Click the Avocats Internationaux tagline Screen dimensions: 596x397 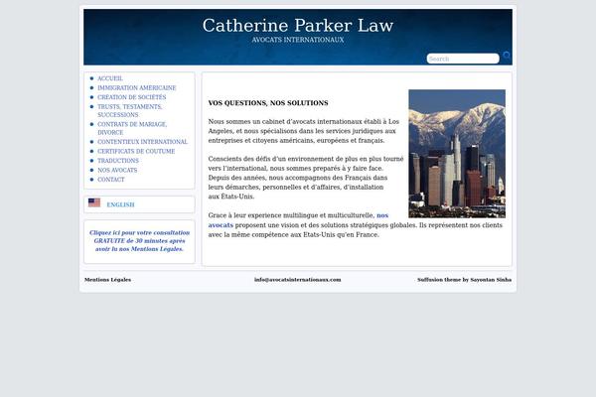[298, 40]
